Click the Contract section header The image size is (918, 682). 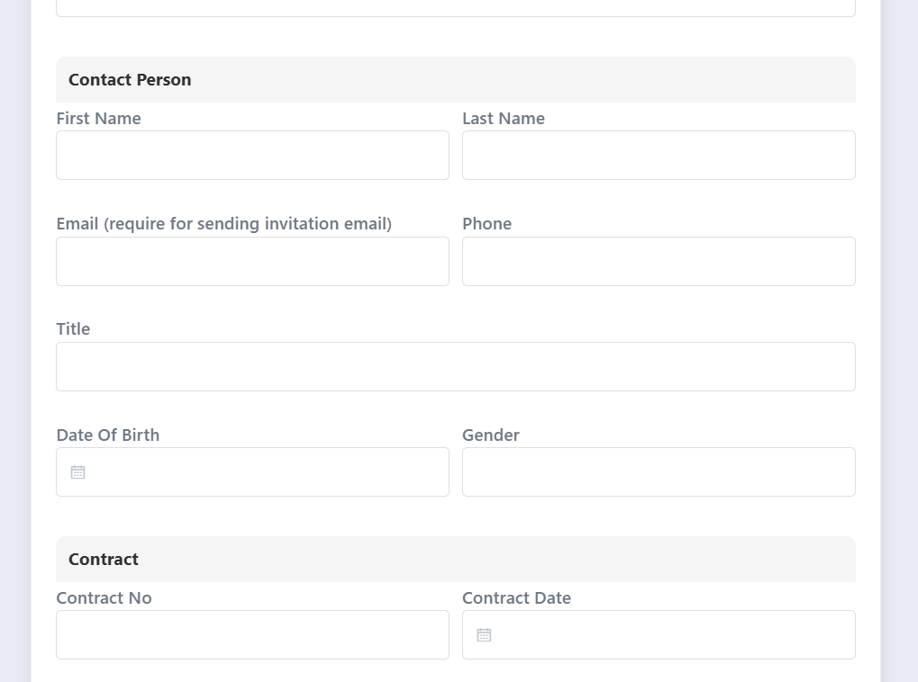pyautogui.click(x=104, y=560)
